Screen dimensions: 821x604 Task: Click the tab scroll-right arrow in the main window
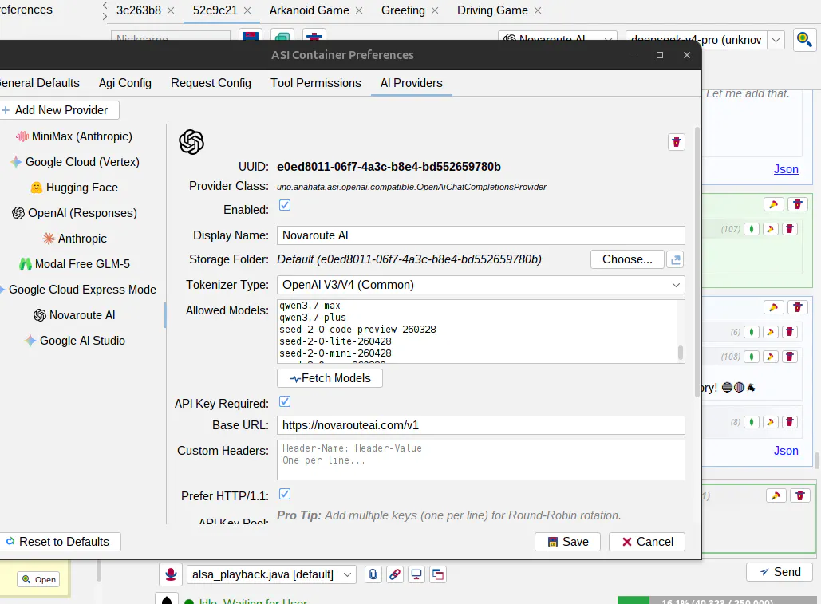tap(105, 16)
